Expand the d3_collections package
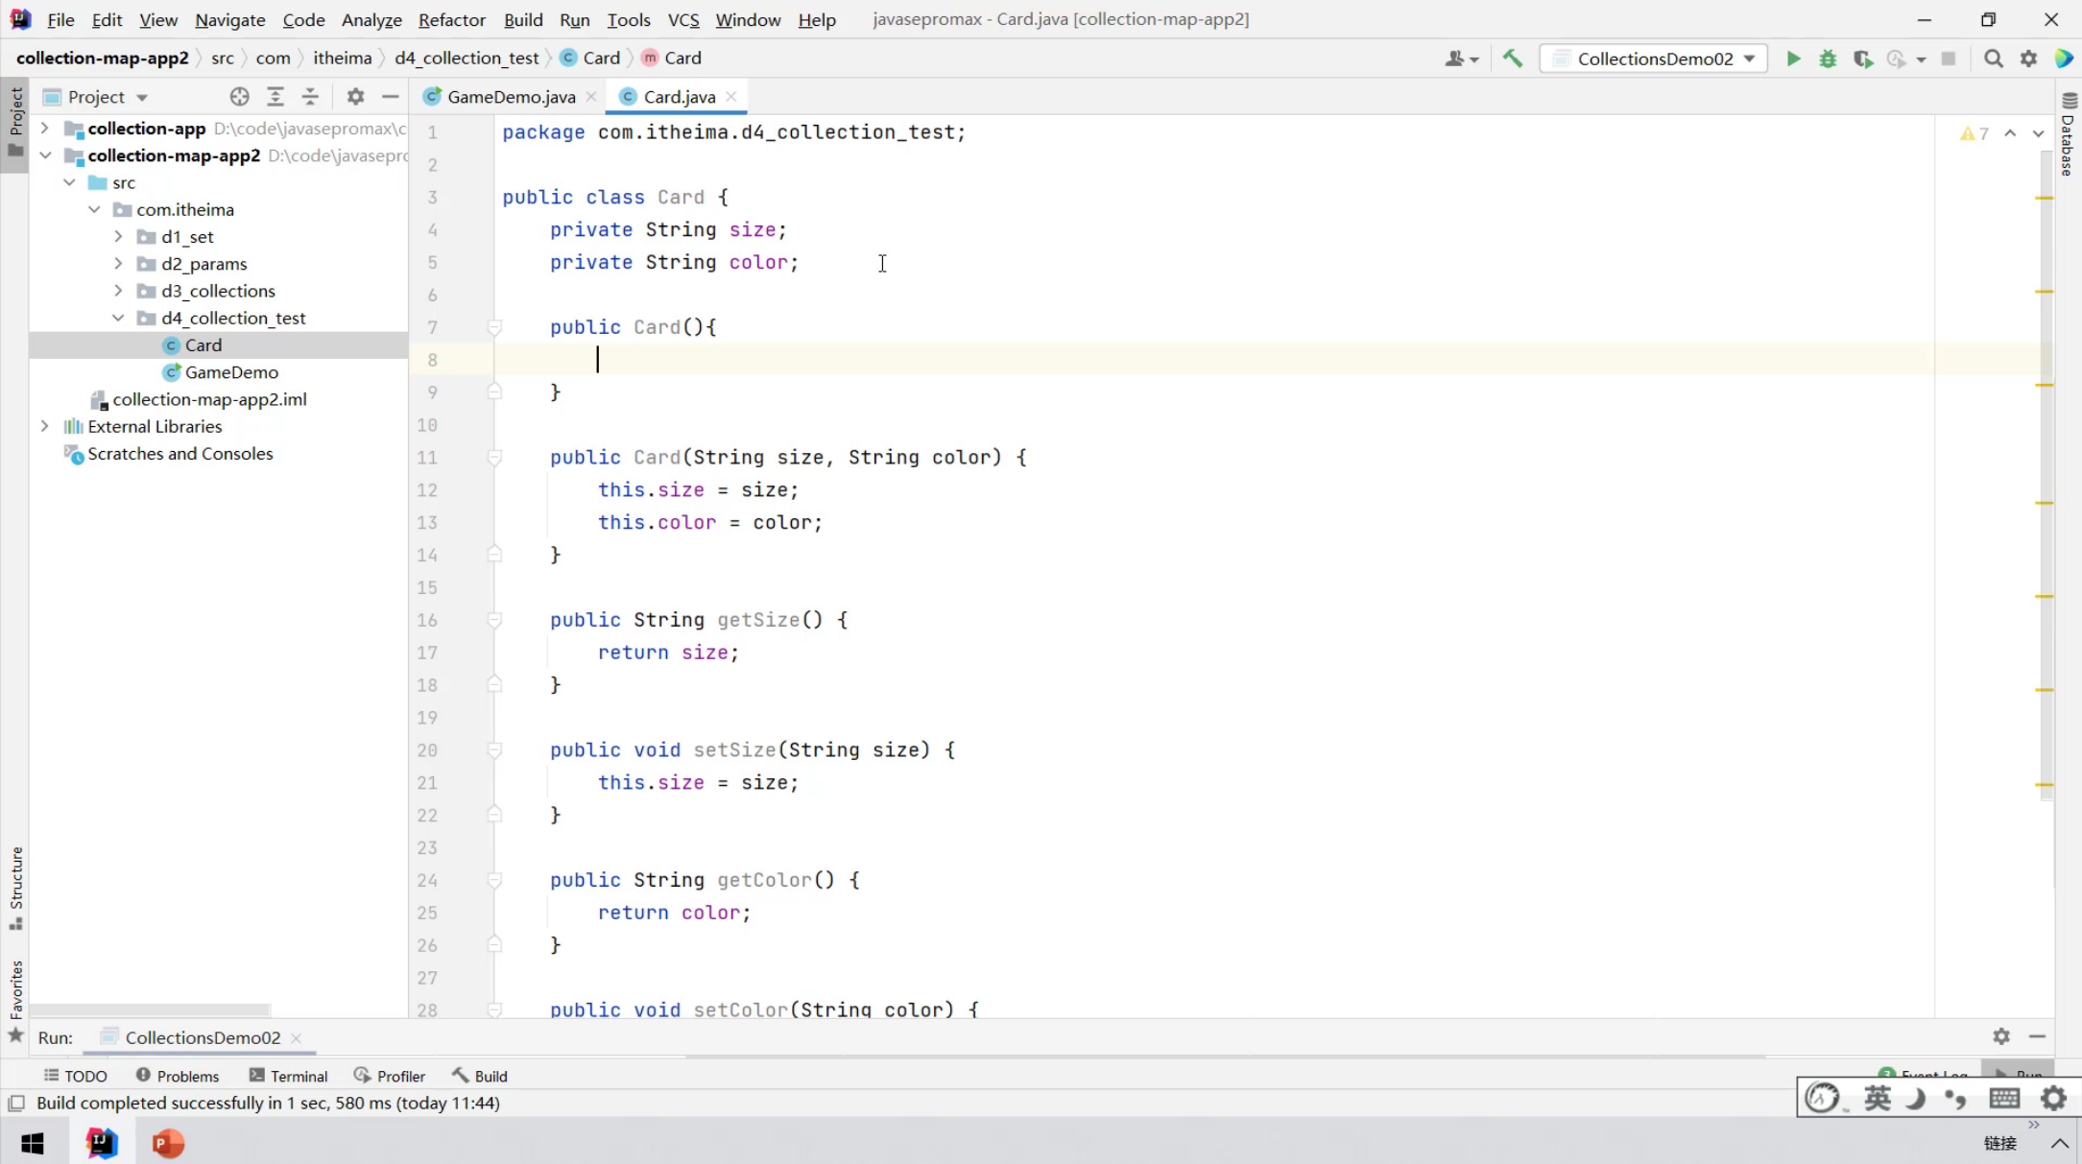 118,291
